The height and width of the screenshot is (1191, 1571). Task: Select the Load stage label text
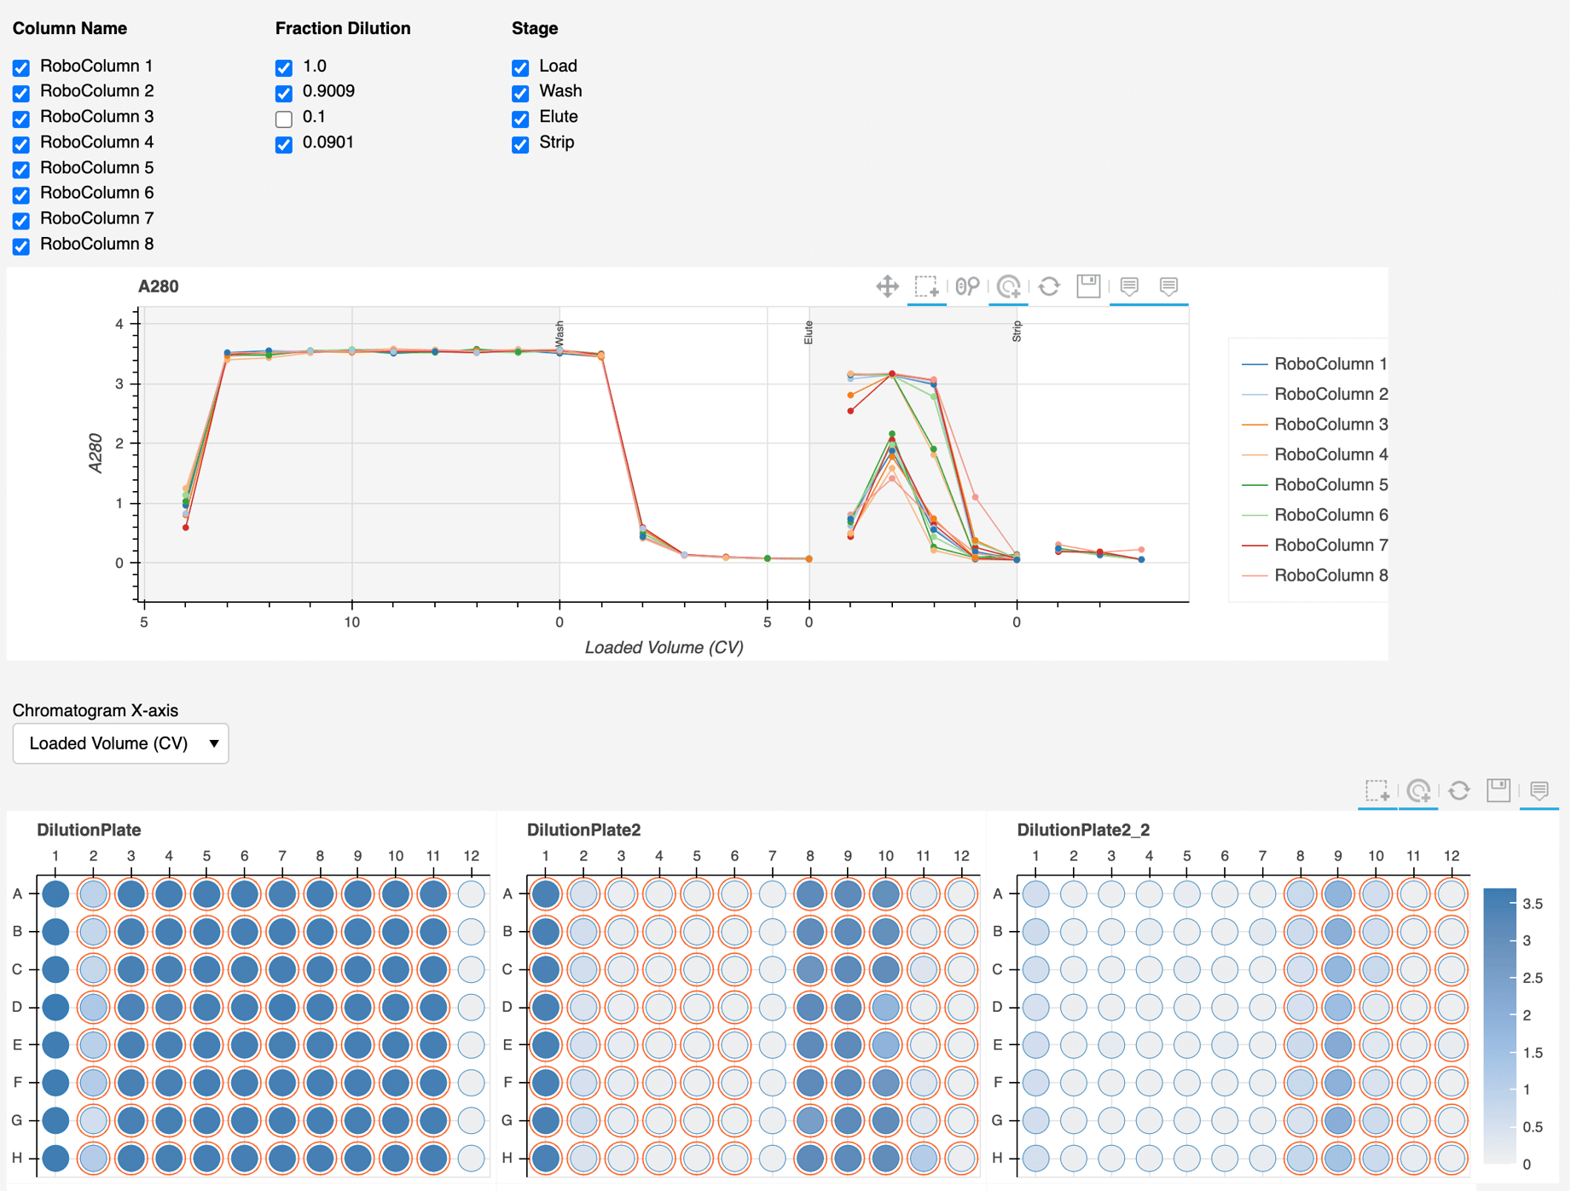coord(559,66)
